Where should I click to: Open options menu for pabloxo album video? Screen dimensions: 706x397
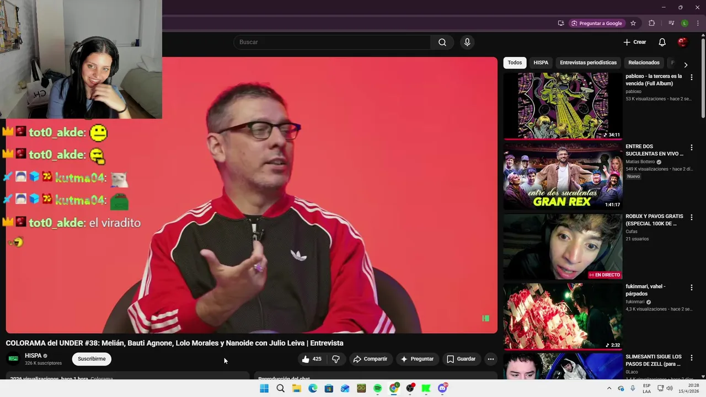pyautogui.click(x=691, y=77)
